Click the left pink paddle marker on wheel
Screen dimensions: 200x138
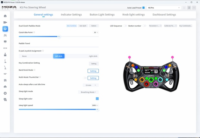coord(129,57)
